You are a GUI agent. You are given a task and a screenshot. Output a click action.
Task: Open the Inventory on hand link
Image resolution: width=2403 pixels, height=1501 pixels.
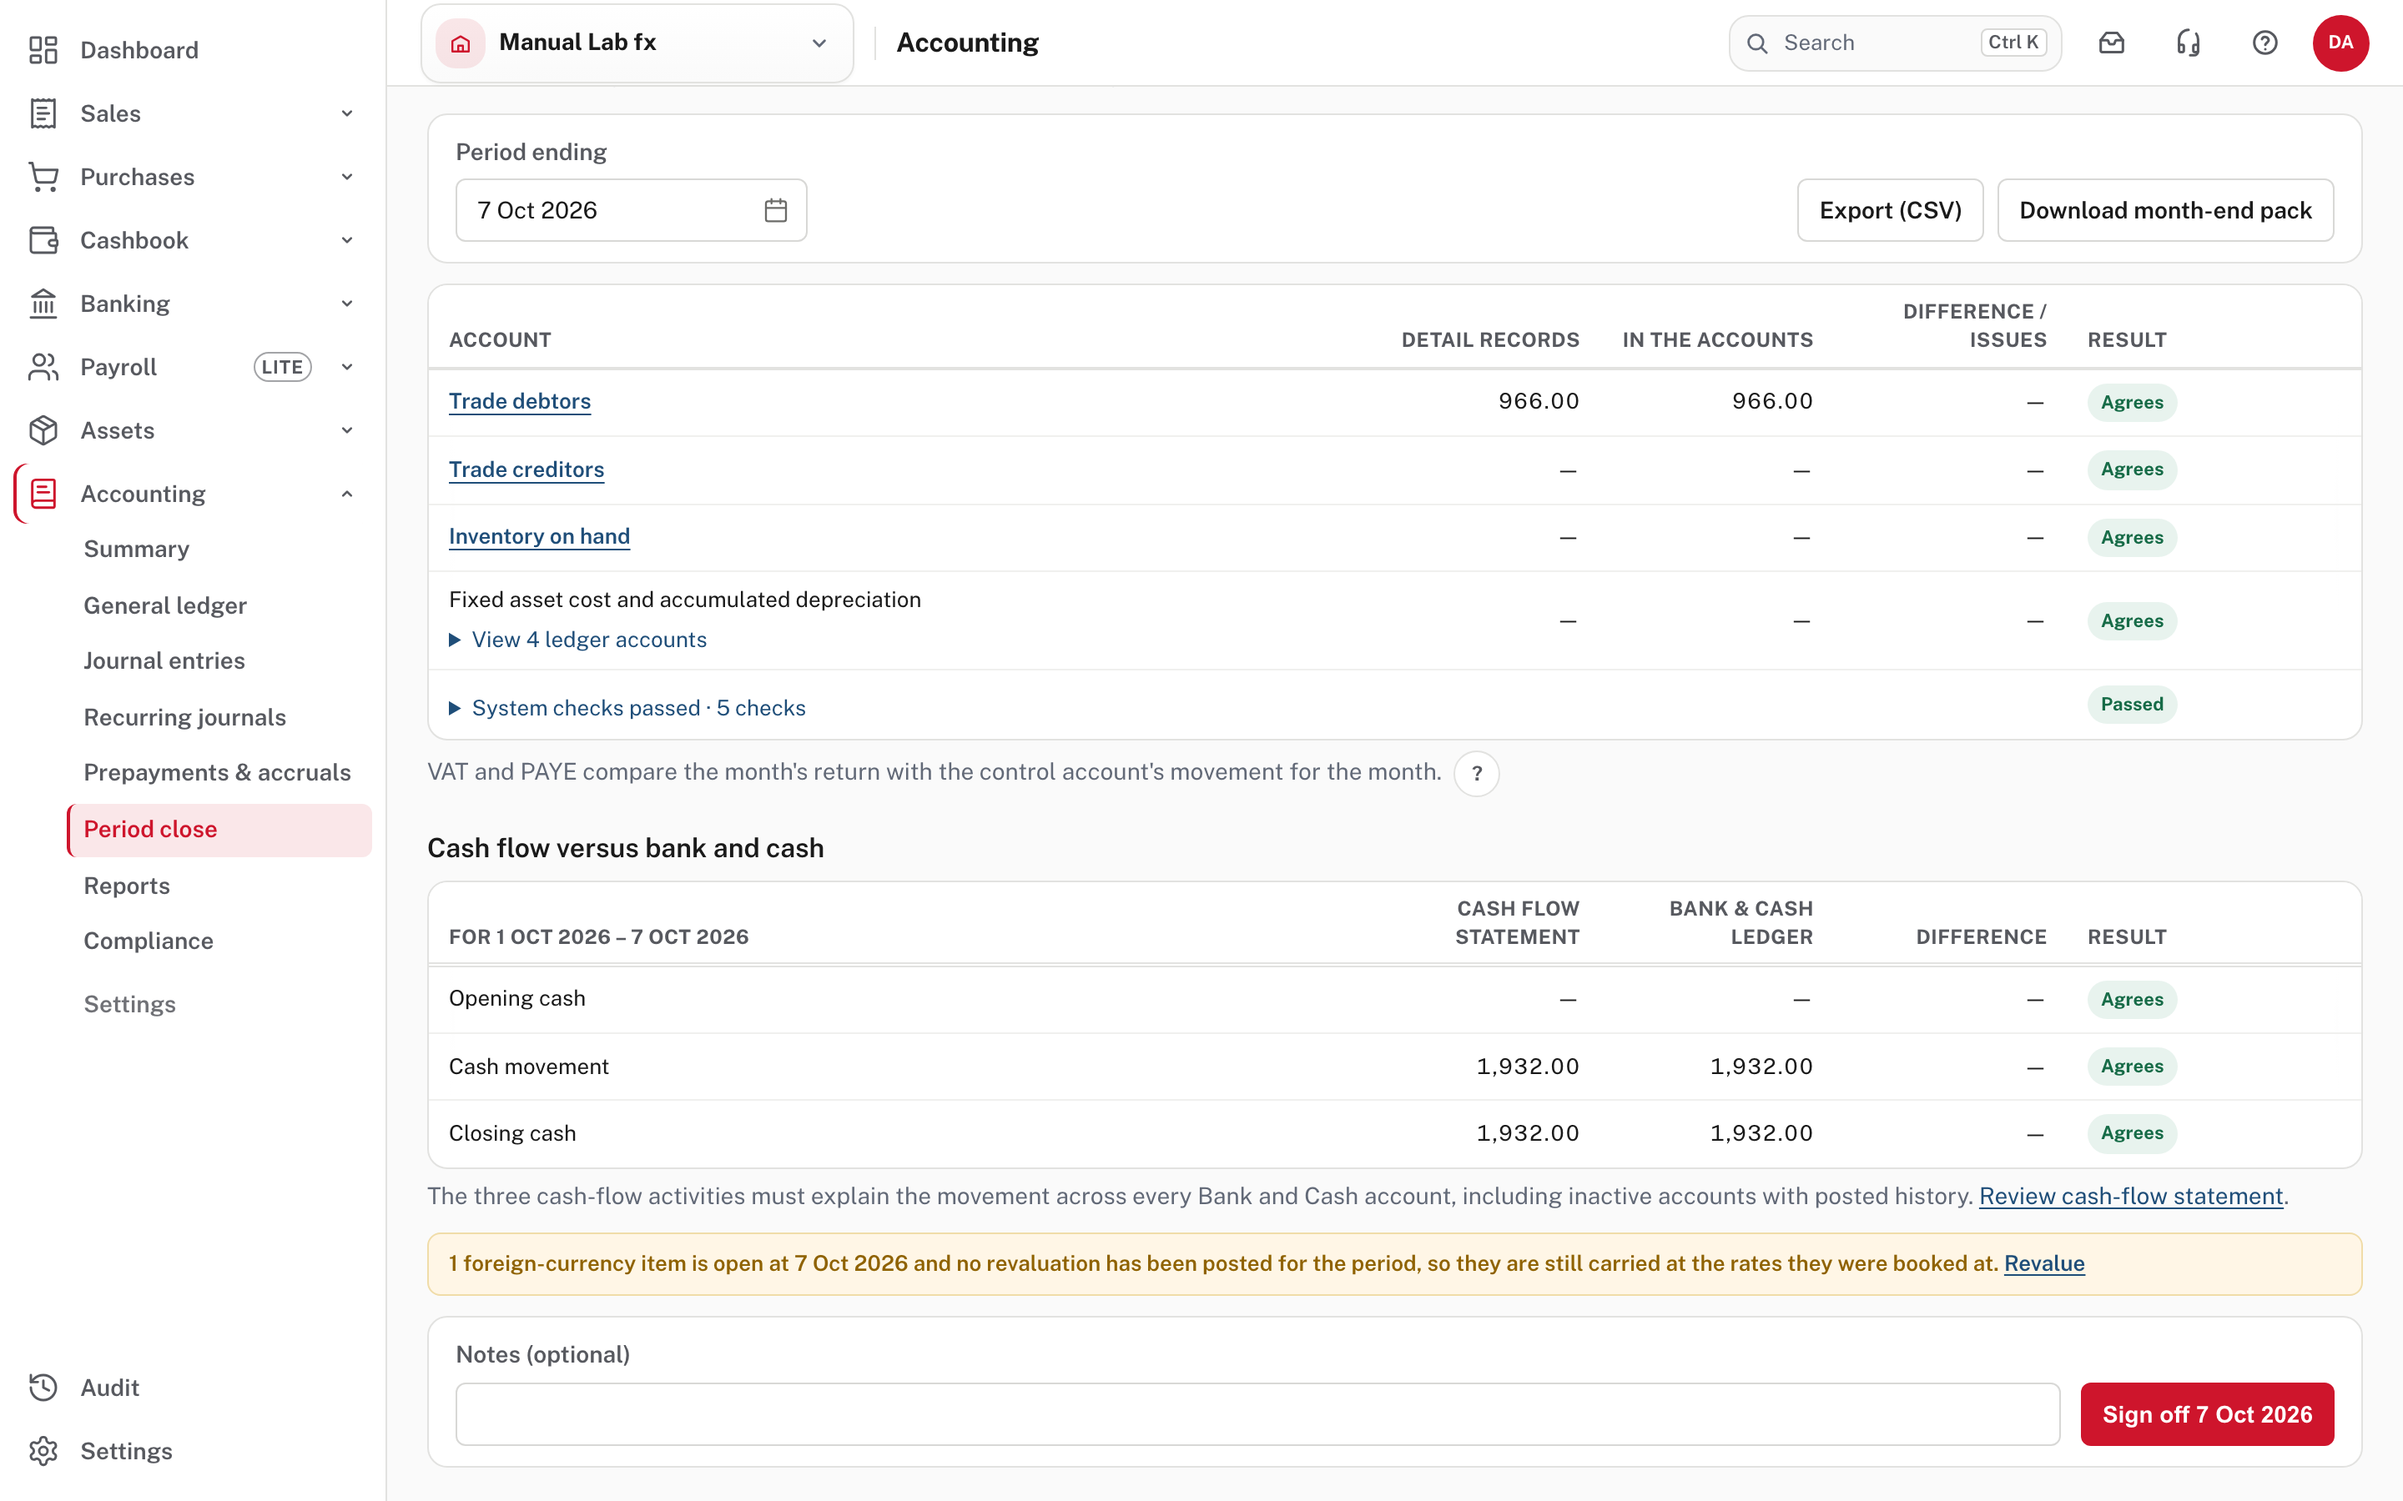tap(539, 537)
